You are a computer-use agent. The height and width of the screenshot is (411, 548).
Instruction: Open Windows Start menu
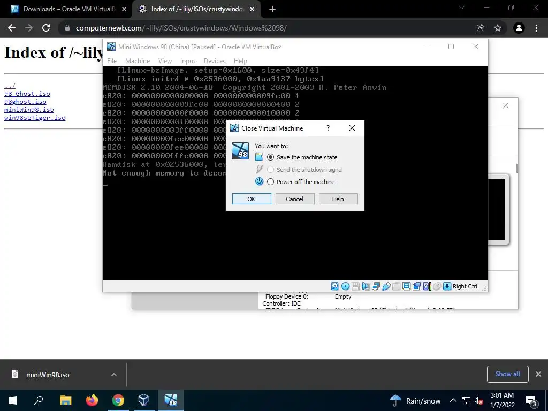click(13, 400)
